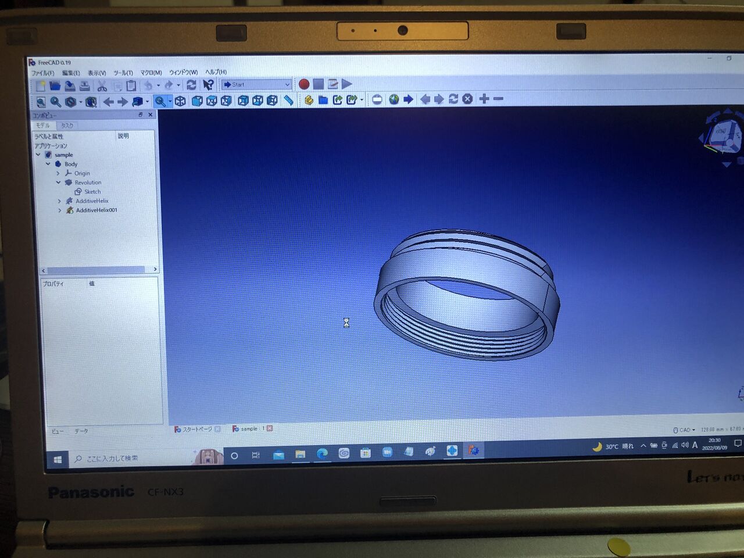The image size is (744, 558).
Task: Open the CAD navigation style selector
Action: [x=684, y=430]
